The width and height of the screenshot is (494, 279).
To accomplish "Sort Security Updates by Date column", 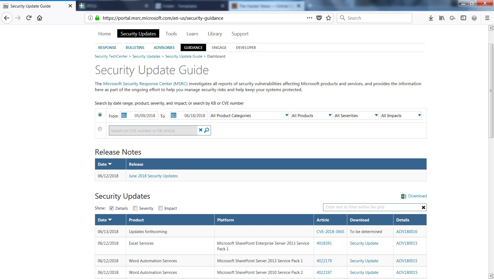I will [x=105, y=220].
